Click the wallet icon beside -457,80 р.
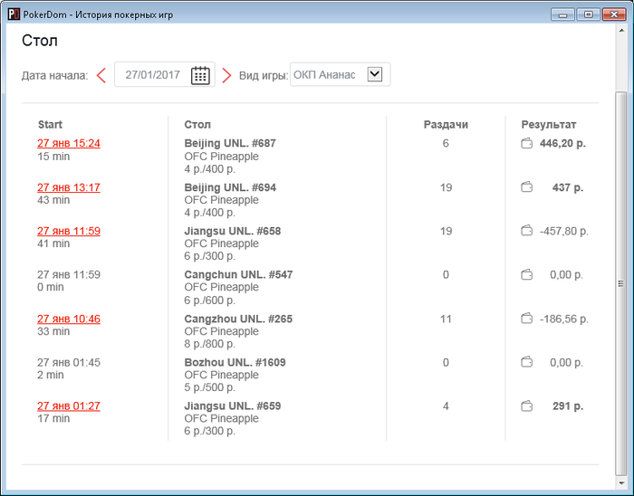Image resolution: width=634 pixels, height=496 pixels. [526, 231]
